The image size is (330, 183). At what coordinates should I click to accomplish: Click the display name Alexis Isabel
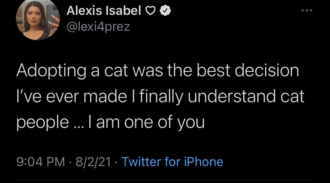click(x=104, y=11)
